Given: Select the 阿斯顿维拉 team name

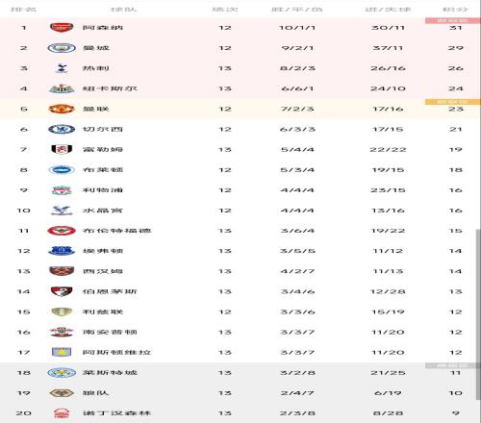Looking at the screenshot, I should pos(116,353).
